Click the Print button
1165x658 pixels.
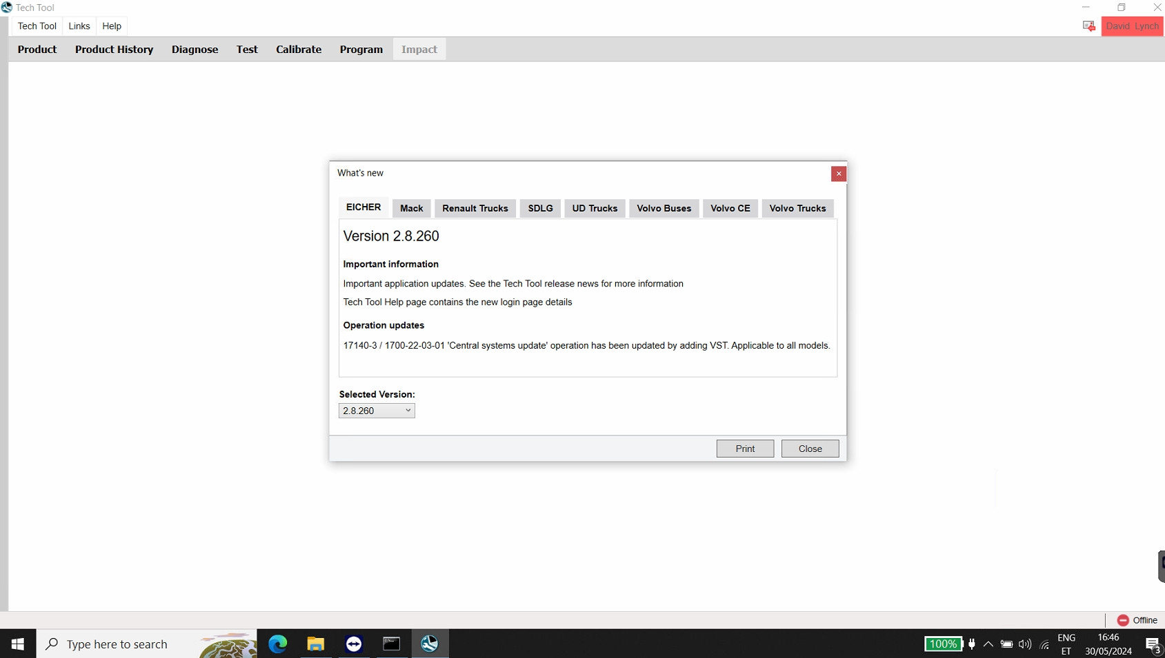(x=745, y=449)
